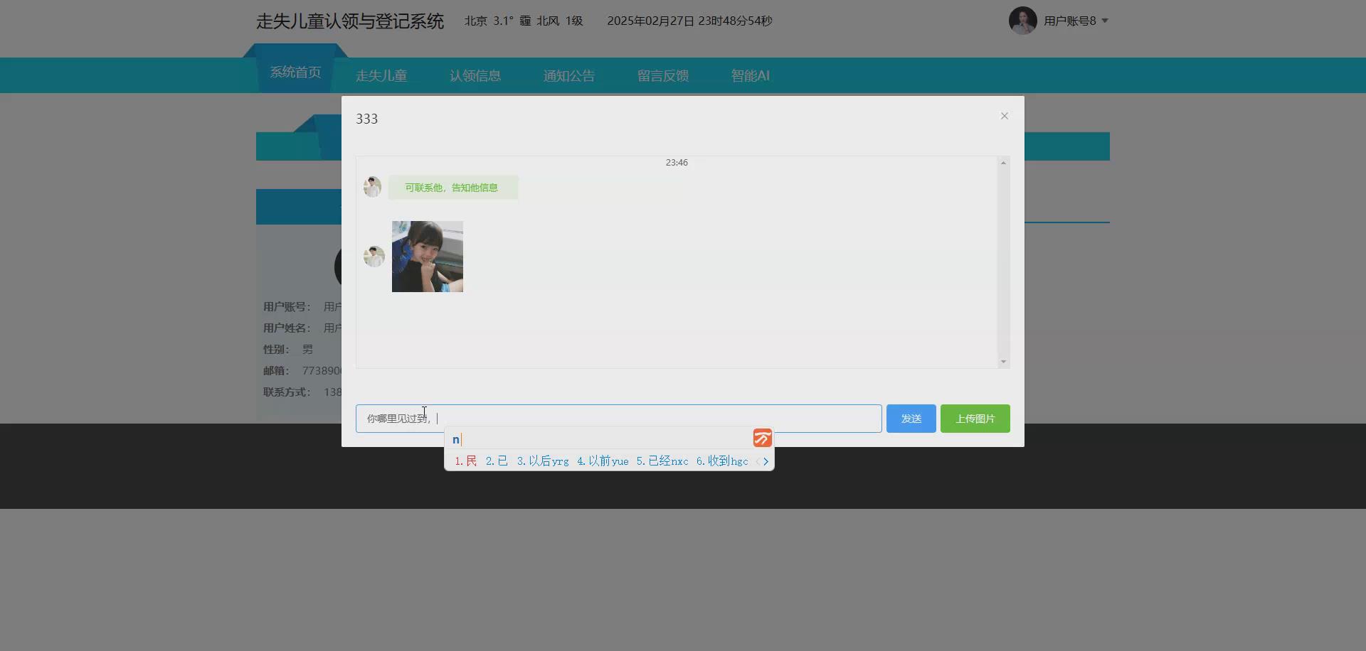Choose IME candidate 1 民
The height and width of the screenshot is (651, 1366).
(465, 461)
